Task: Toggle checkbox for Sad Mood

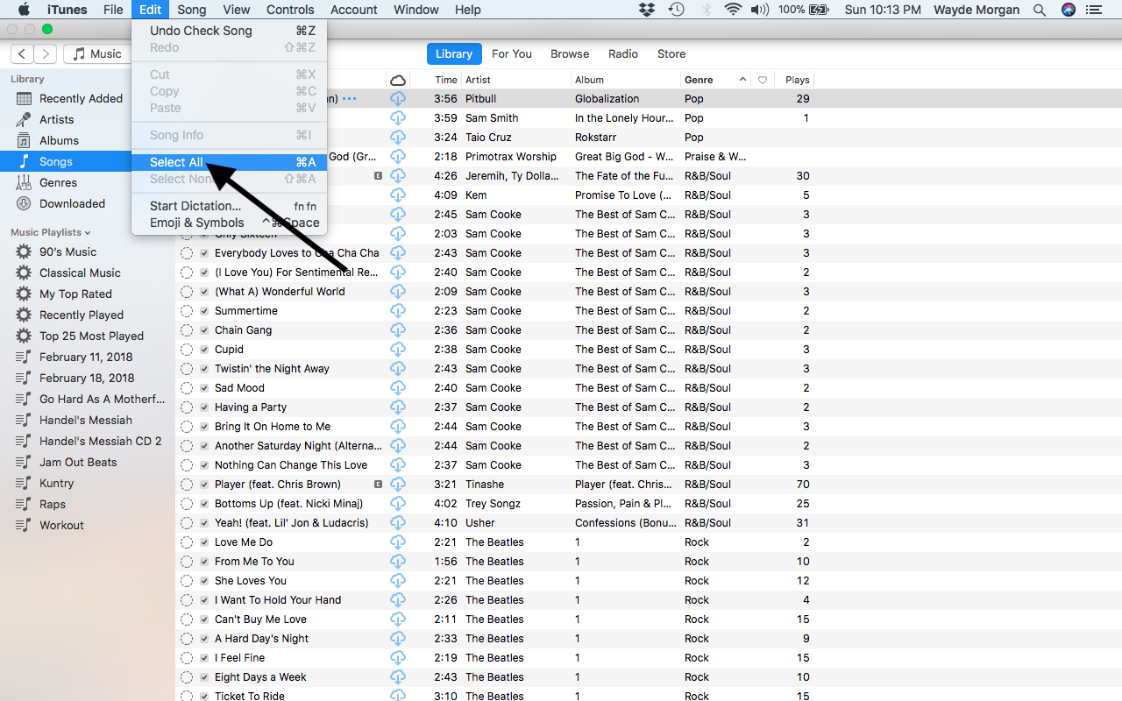Action: pyautogui.click(x=204, y=388)
